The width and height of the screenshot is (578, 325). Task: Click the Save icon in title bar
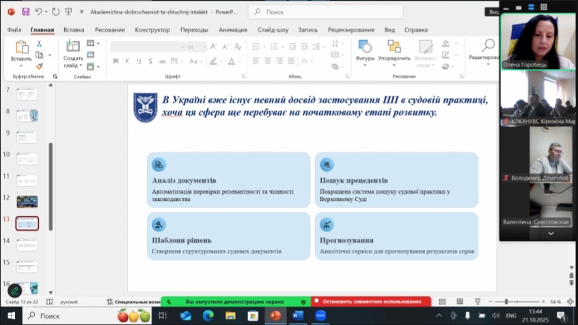(x=25, y=12)
